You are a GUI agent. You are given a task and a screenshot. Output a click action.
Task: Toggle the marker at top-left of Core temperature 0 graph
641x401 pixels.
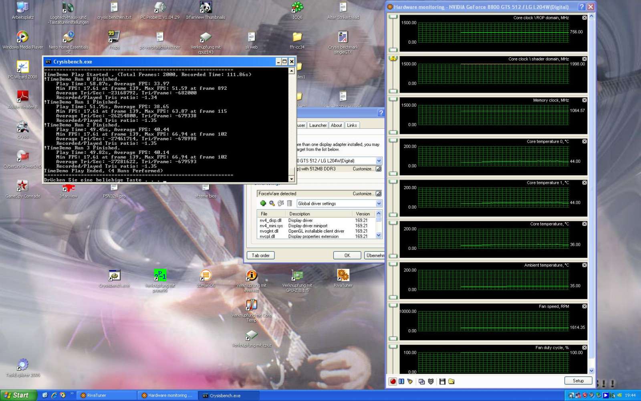[393, 141]
